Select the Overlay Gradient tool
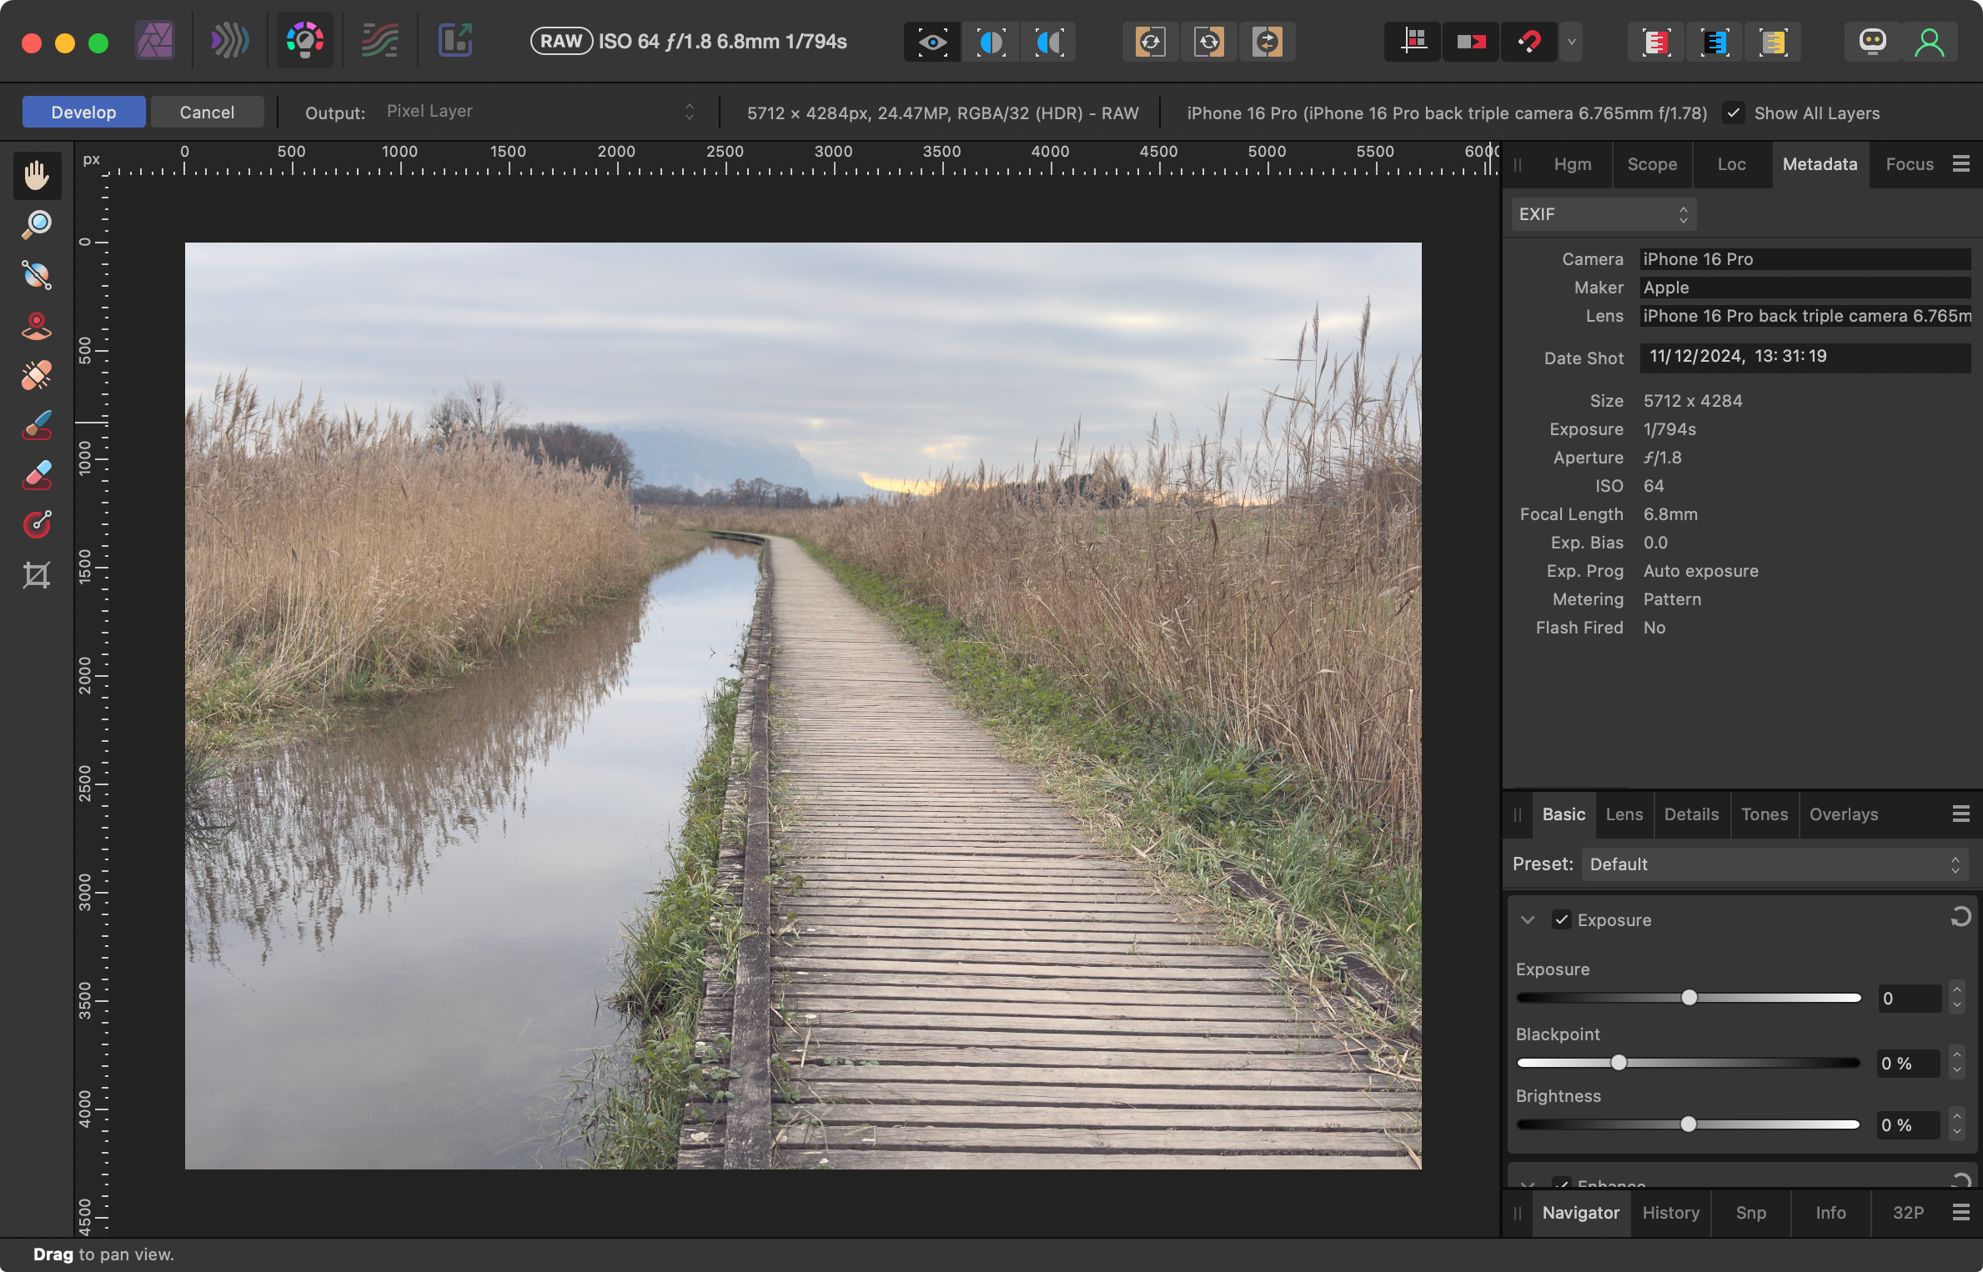 coord(37,525)
